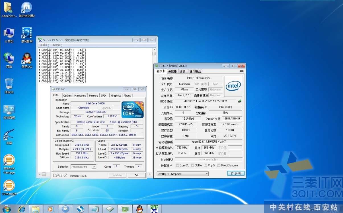343x213 pixels.
Task: Switch to the Memory tab in CPU-Z
Action: coord(94,96)
